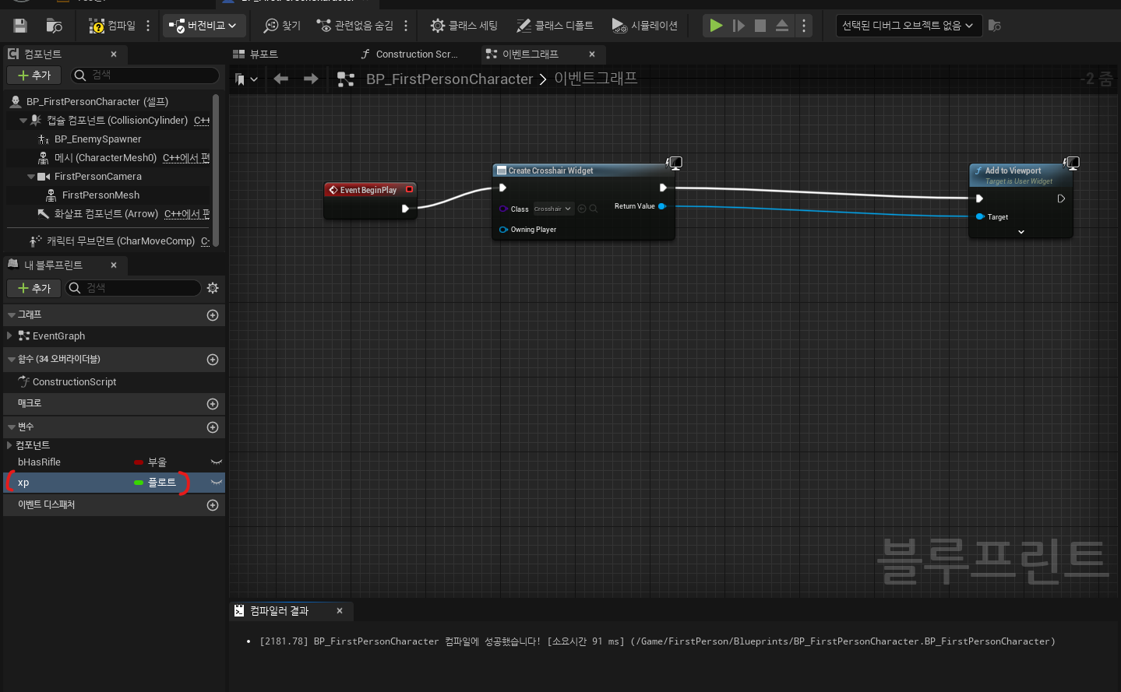Select the bHasRifle variable
1121x692 pixels.
tap(39, 462)
